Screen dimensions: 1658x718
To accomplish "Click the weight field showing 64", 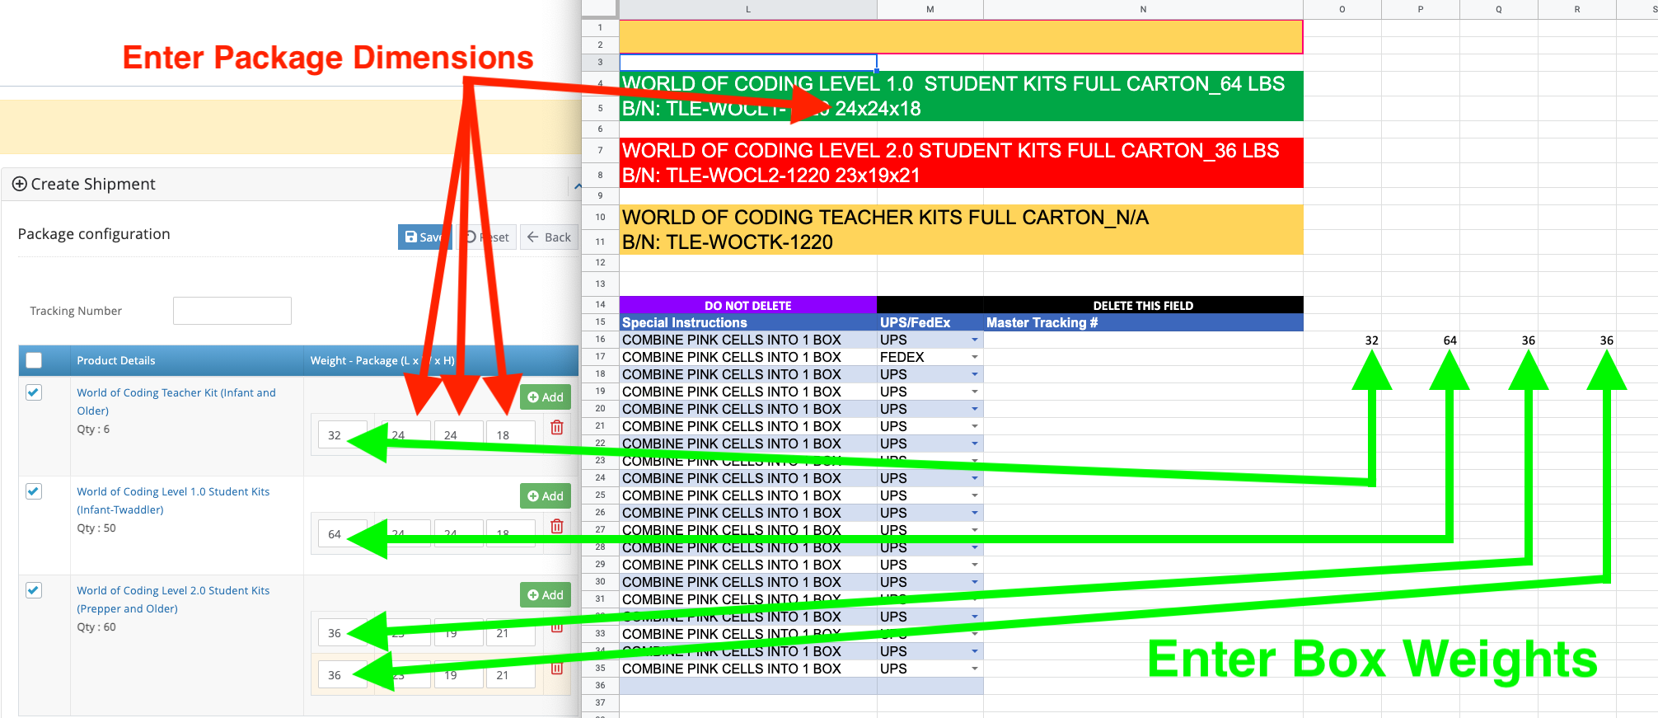I will point(343,534).
